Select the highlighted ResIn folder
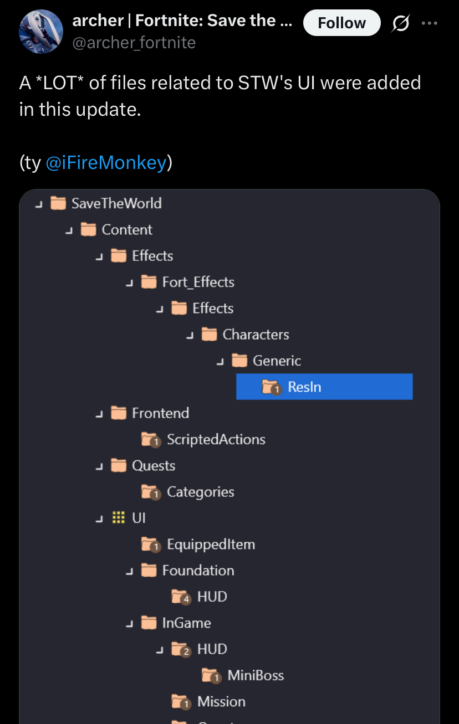The width and height of the screenshot is (459, 724). pyautogui.click(x=324, y=387)
